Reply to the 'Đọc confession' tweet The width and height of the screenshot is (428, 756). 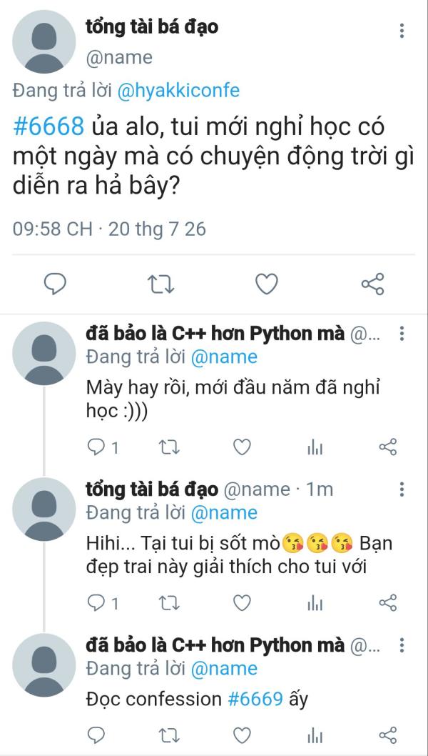tap(96, 735)
